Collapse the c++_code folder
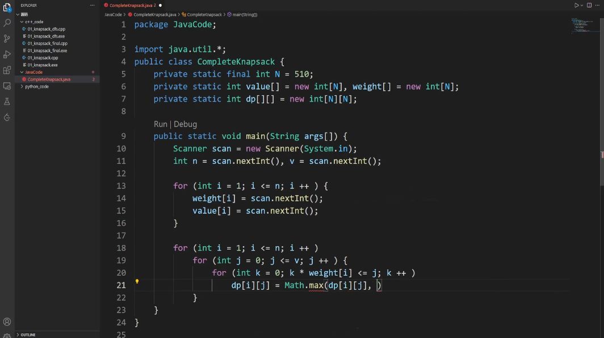Screen dimensions: 604x338 pos(22,22)
